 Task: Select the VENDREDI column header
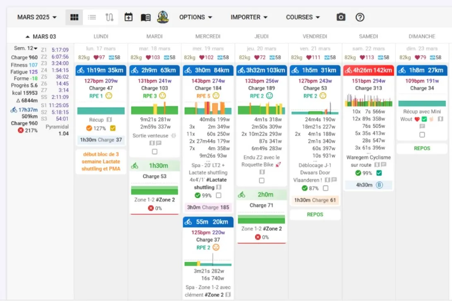(315, 36)
